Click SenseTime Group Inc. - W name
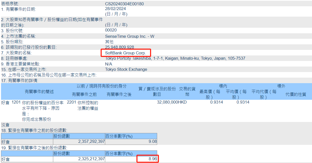The width and height of the screenshot is (312, 163). click(x=130, y=36)
